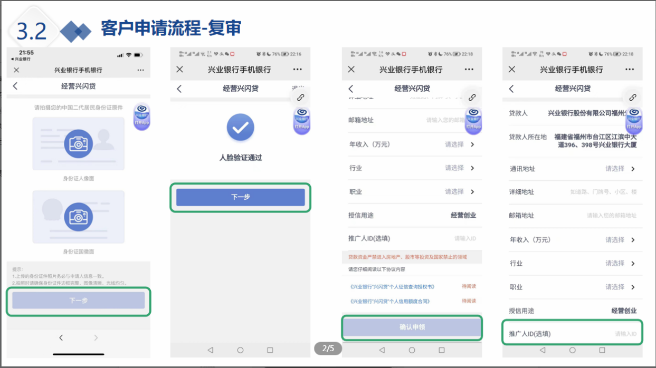Tap 下一步 button on ID upload screen

79,301
